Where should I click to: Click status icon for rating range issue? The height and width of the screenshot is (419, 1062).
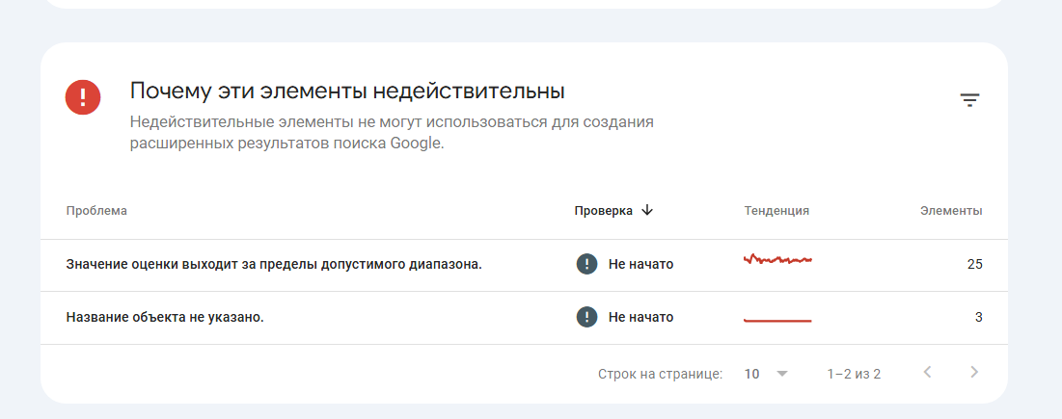pyautogui.click(x=586, y=264)
